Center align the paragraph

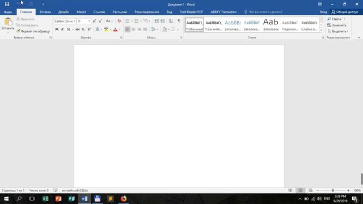133,29
